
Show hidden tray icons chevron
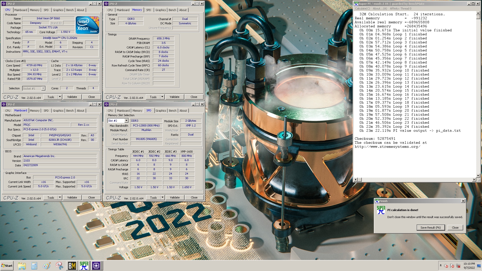[441, 265]
